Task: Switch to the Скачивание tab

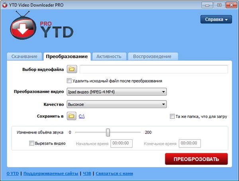Action: [x=24, y=57]
